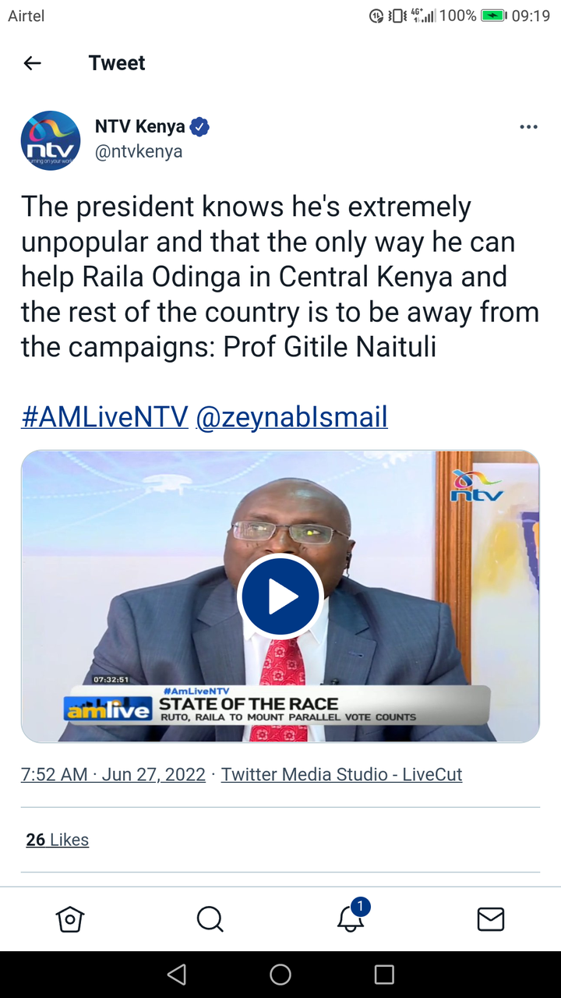This screenshot has height=998, width=561.
Task: View the 26 Likes list
Action: click(x=58, y=840)
